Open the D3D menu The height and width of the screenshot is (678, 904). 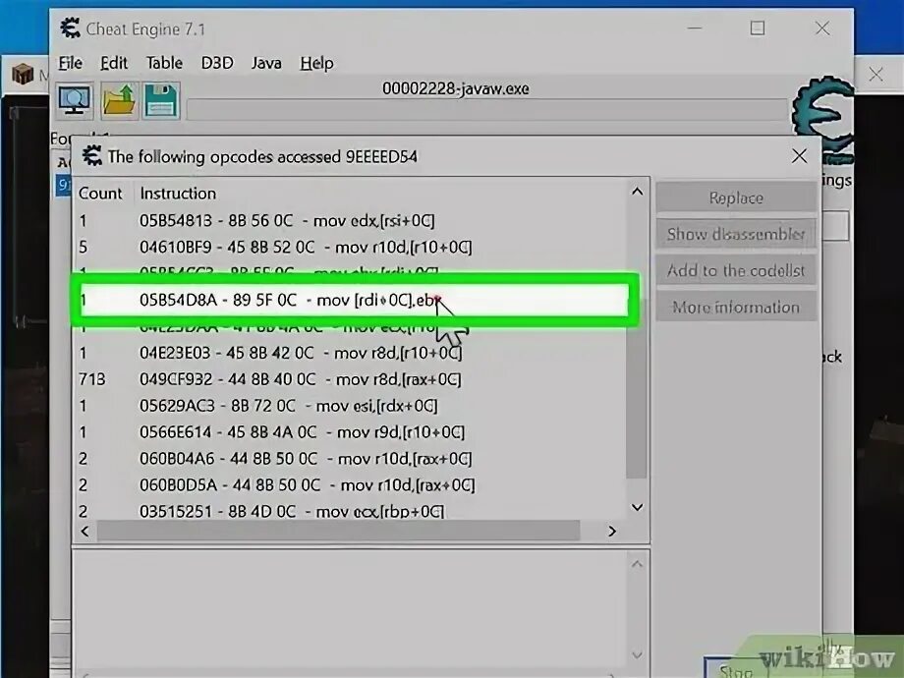click(217, 63)
